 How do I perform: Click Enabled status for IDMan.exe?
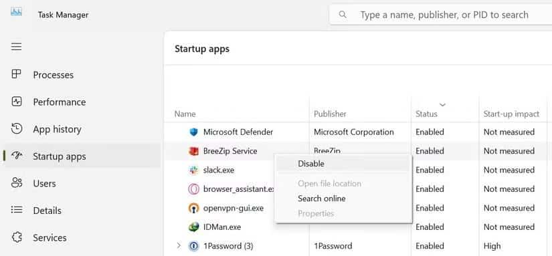(430, 227)
